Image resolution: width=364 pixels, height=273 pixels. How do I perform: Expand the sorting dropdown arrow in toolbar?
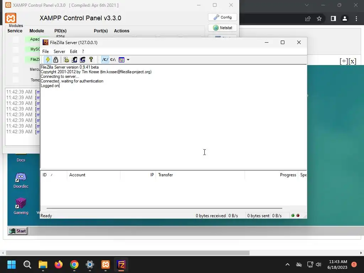128,60
